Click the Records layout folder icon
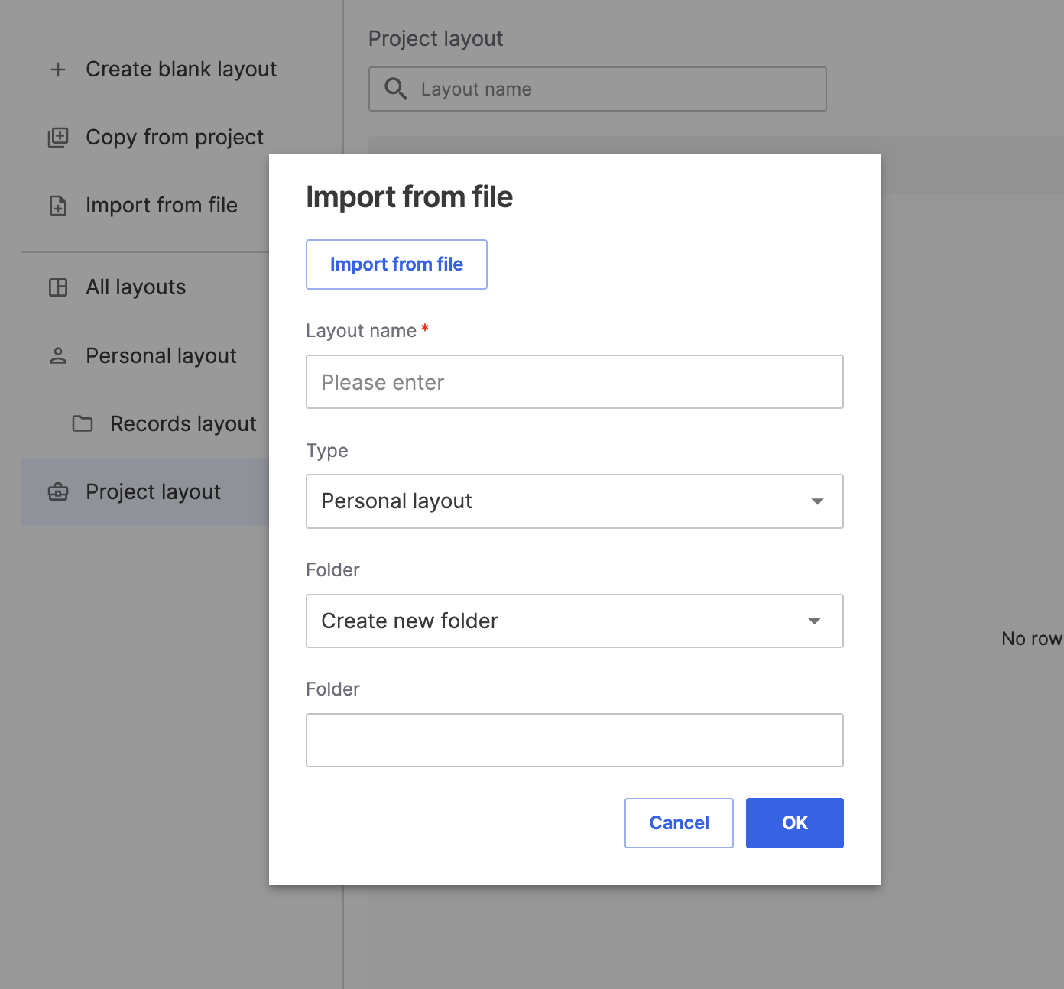The width and height of the screenshot is (1064, 989). tap(83, 424)
